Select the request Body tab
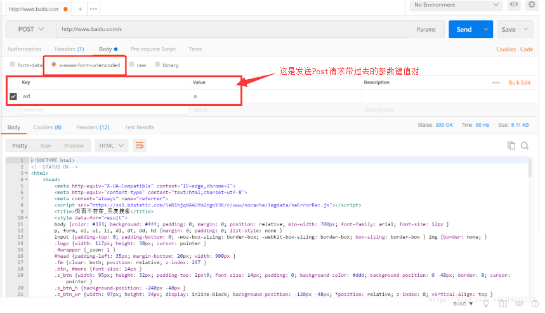The width and height of the screenshot is (545, 313). tap(108, 49)
